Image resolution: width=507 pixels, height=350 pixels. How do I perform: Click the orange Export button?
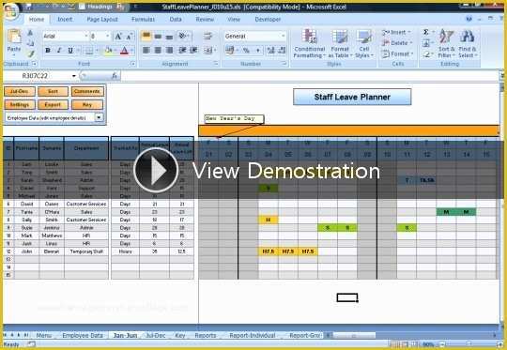[53, 105]
